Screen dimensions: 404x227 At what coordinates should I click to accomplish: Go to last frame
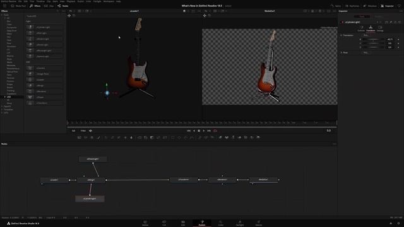209,131
